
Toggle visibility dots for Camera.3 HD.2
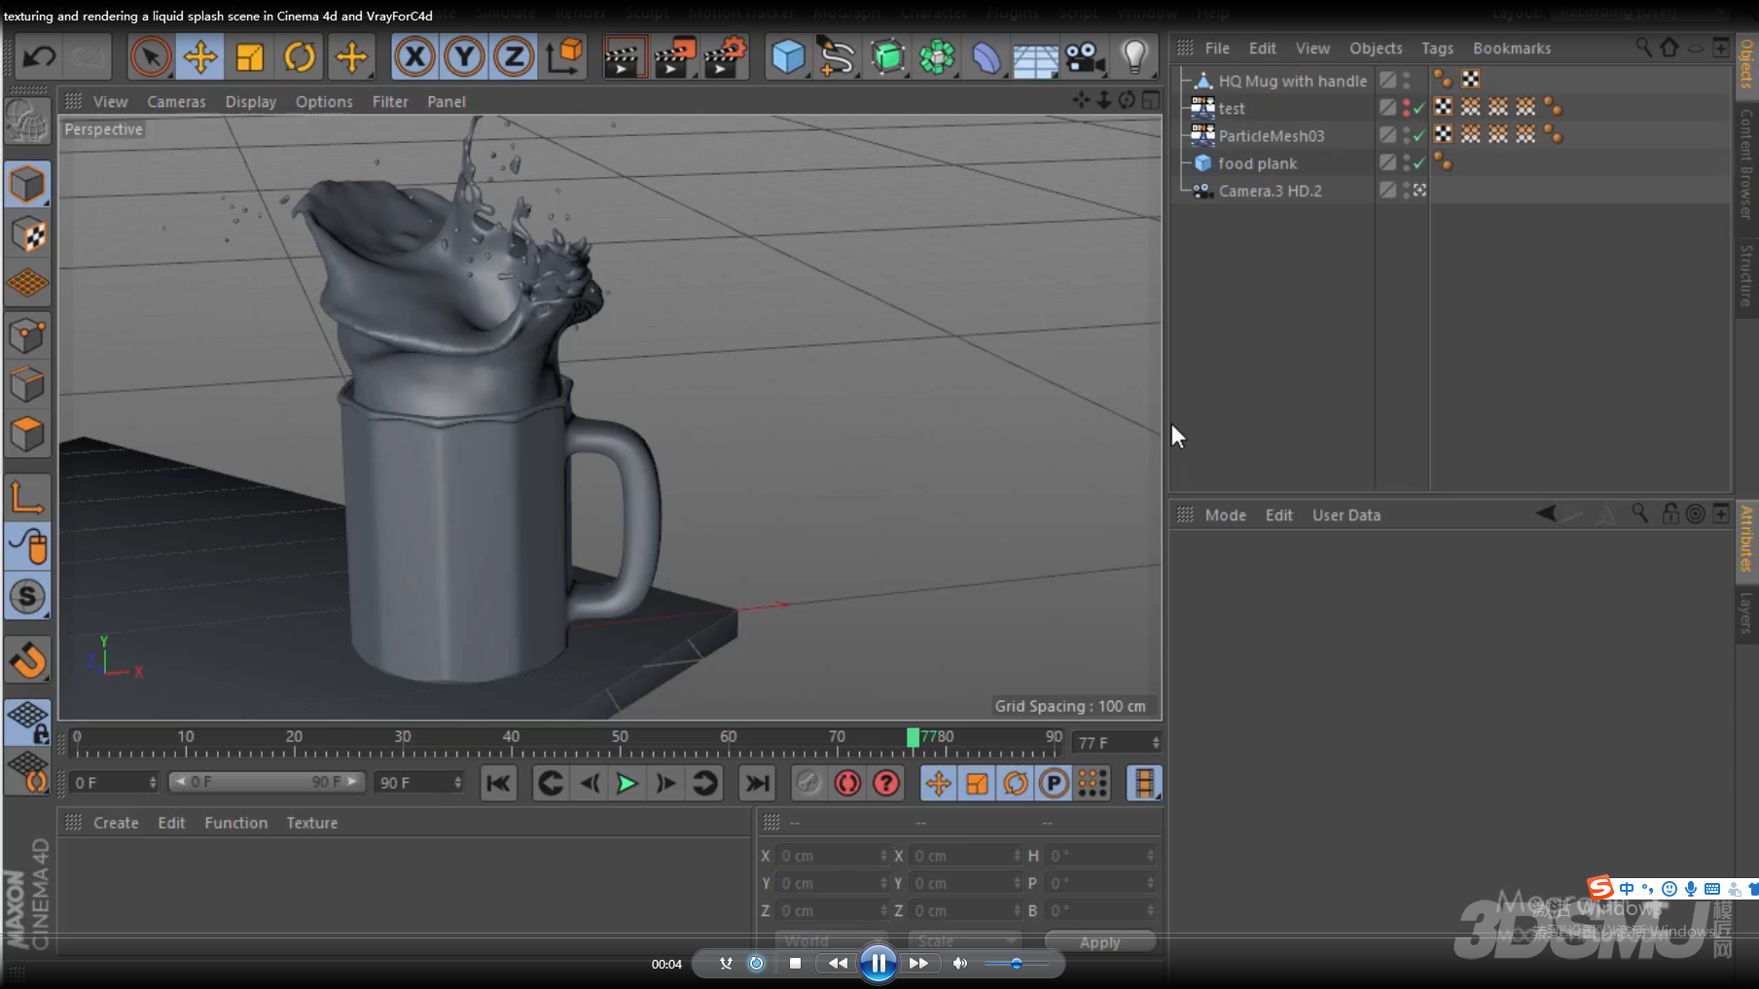coord(1407,190)
